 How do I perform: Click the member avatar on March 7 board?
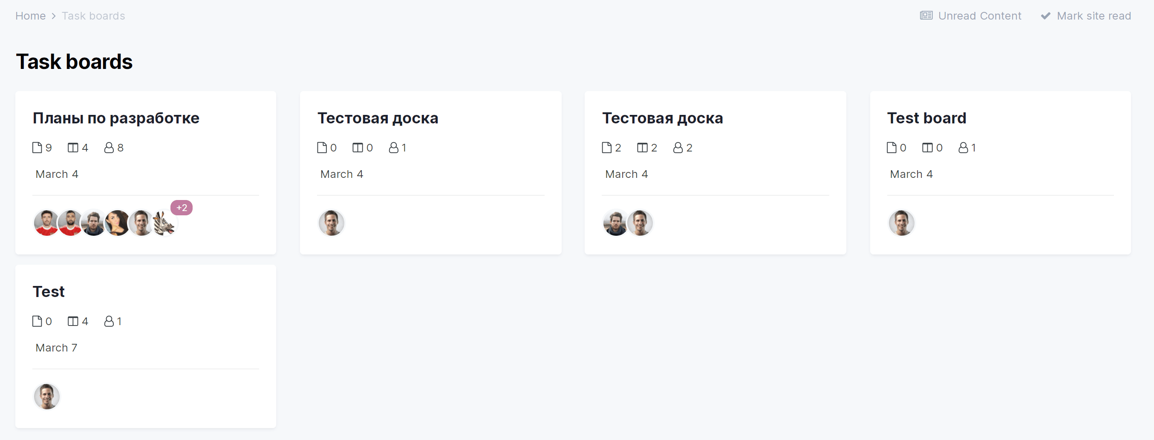(x=46, y=397)
